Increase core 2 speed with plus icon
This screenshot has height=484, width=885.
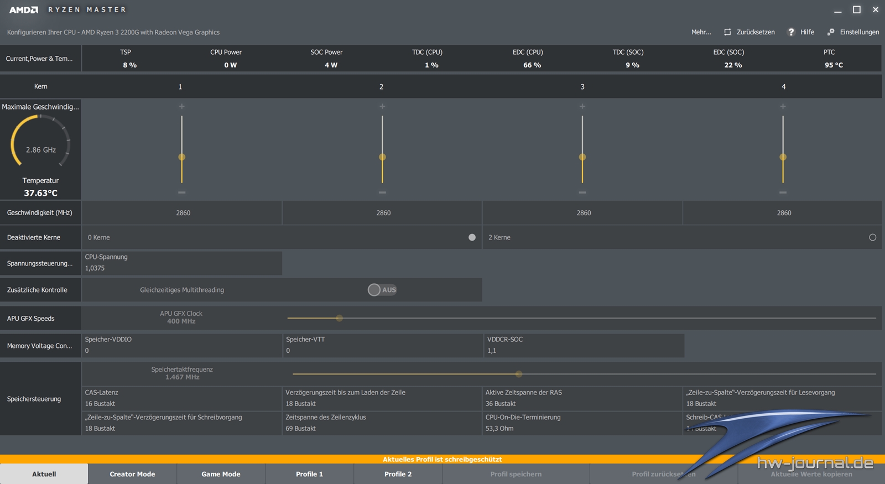pyautogui.click(x=382, y=106)
